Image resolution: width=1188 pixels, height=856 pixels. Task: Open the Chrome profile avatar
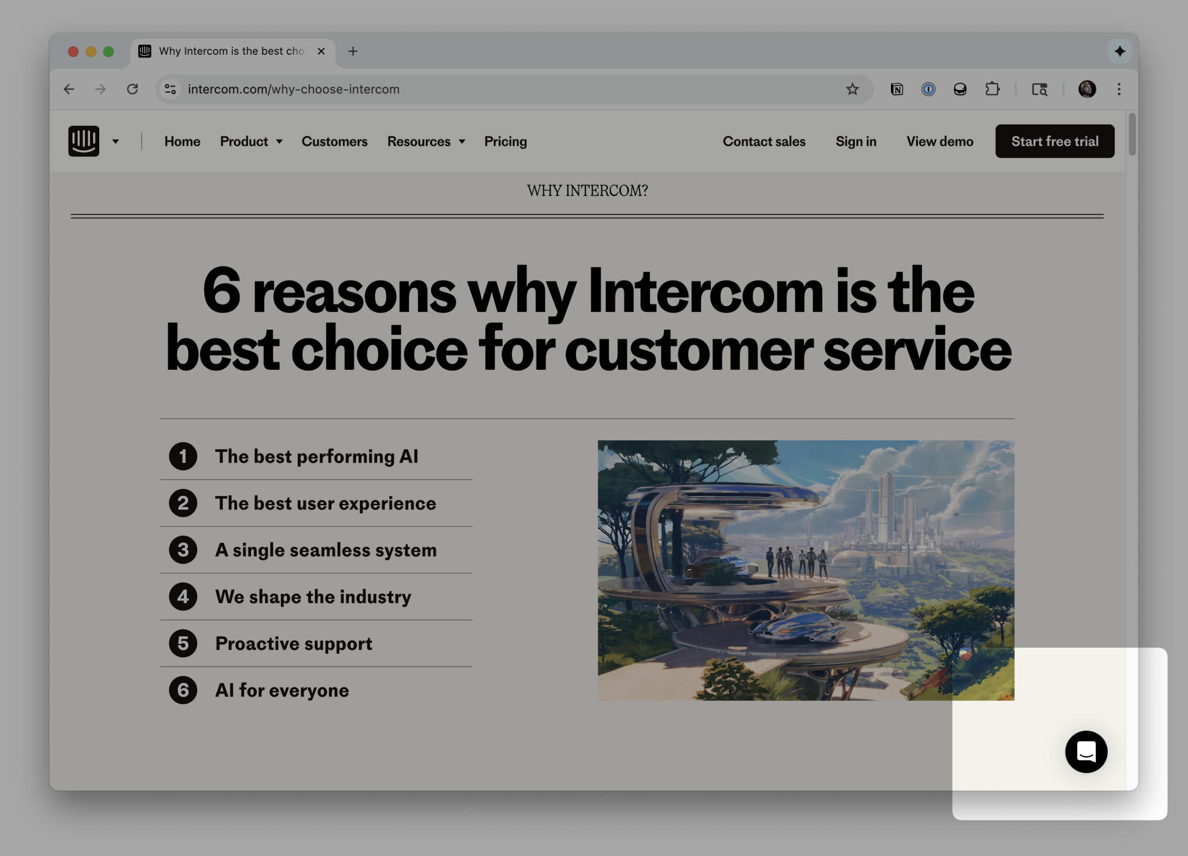tap(1087, 89)
